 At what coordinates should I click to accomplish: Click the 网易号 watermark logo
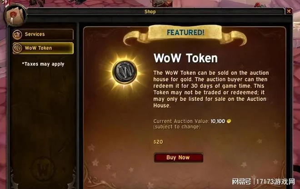(x=241, y=181)
